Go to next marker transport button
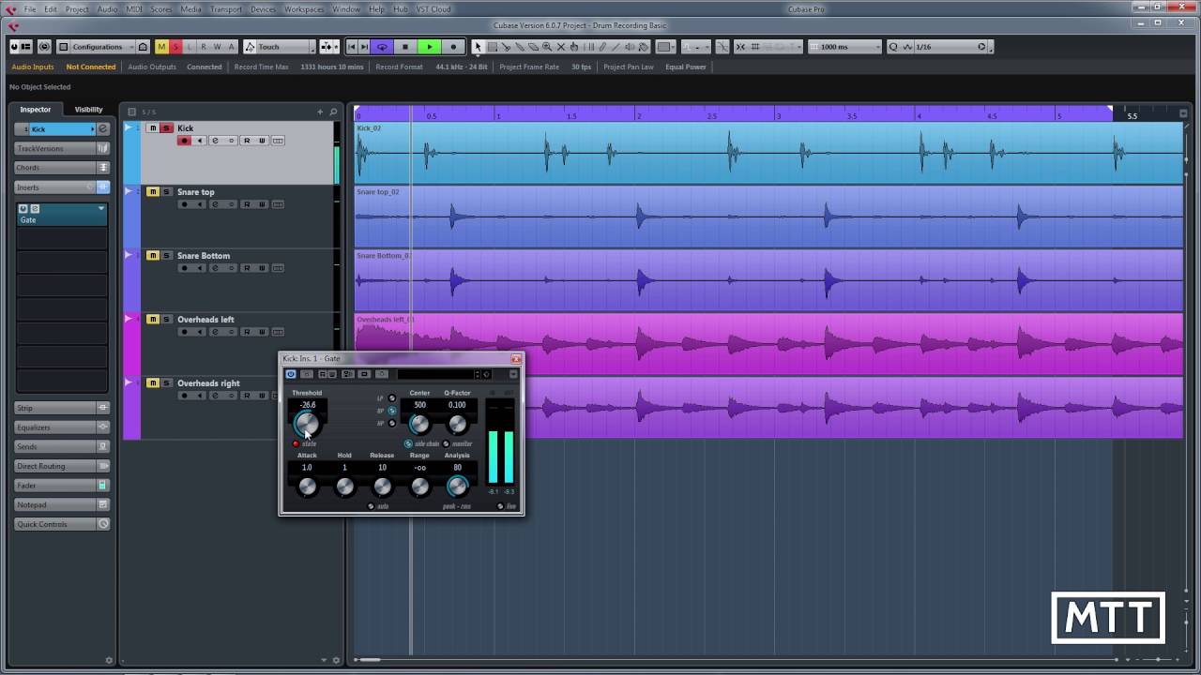The height and width of the screenshot is (675, 1201). click(364, 47)
